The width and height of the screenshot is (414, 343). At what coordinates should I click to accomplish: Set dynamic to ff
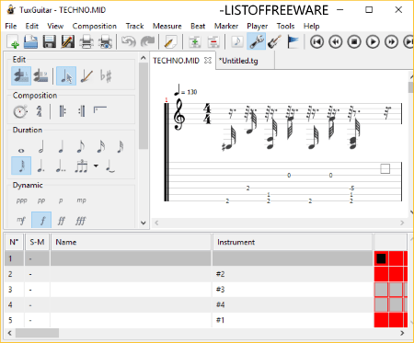[x=62, y=221]
